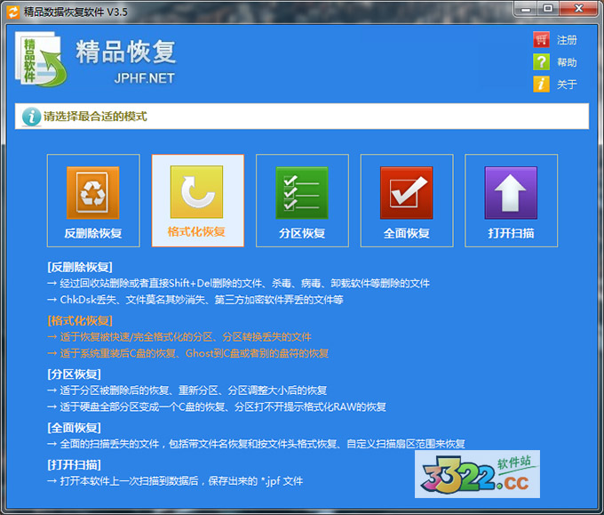Click the green question mark help icon

(541, 61)
